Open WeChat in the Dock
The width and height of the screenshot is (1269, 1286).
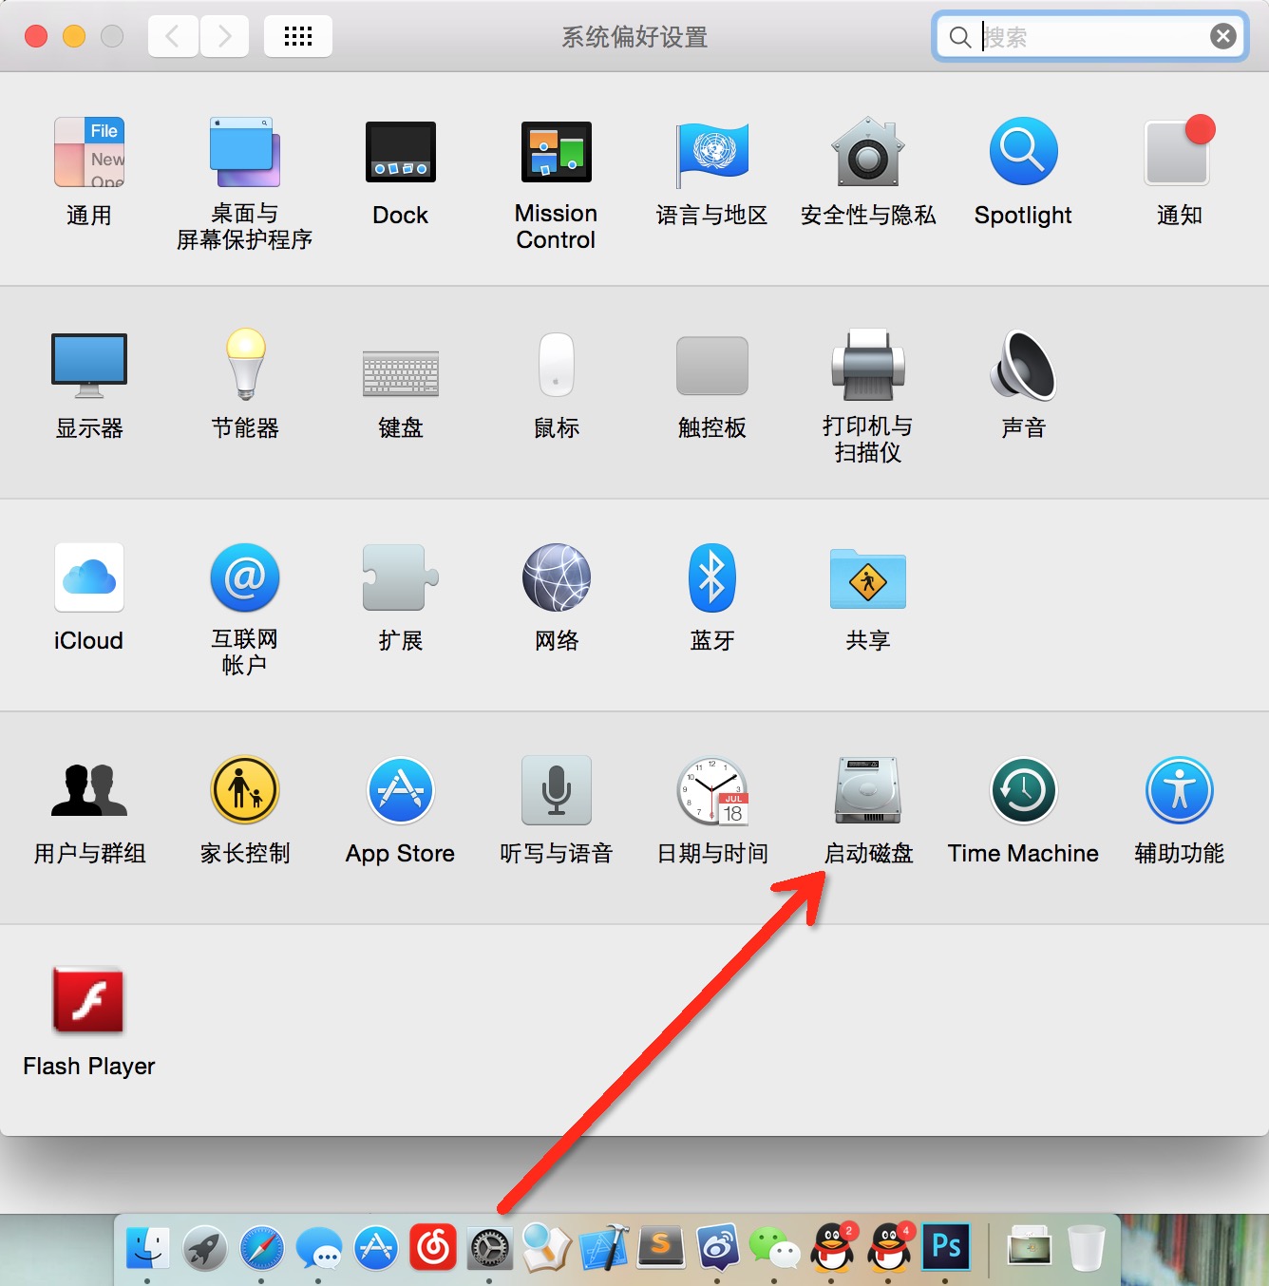[x=775, y=1248]
